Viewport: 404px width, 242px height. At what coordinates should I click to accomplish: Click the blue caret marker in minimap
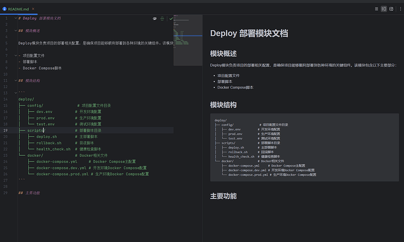pos(188,36)
